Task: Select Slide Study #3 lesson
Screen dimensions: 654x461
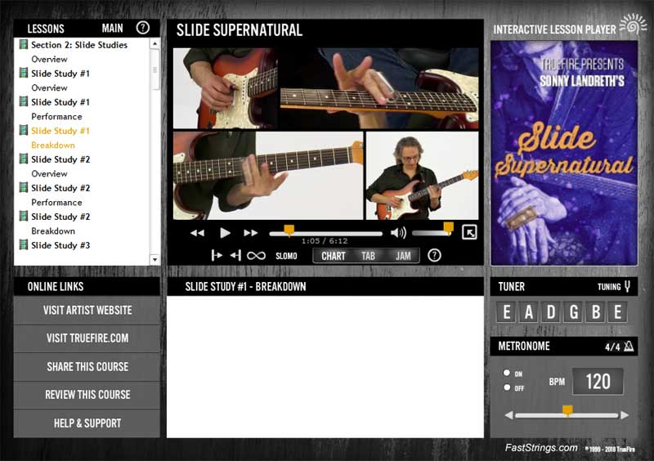Action: pyautogui.click(x=60, y=245)
